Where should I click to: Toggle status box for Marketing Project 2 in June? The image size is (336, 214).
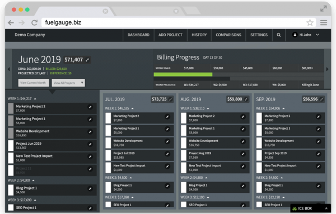click(x=11, y=108)
